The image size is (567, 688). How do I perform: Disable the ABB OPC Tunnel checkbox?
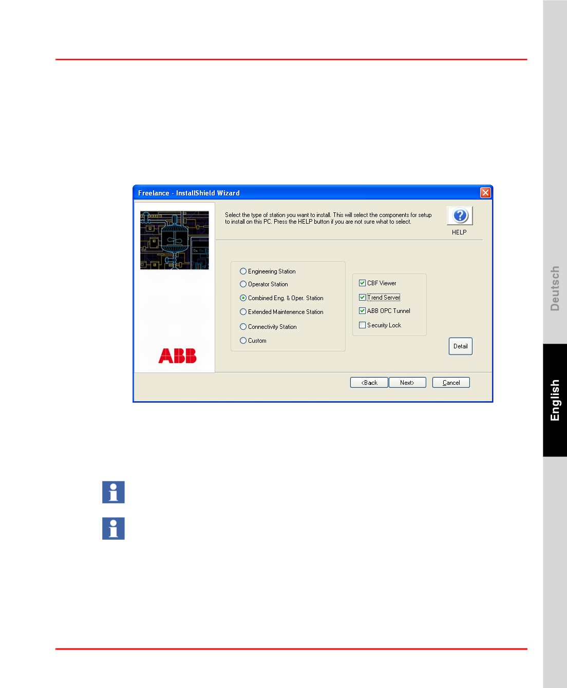coord(362,311)
